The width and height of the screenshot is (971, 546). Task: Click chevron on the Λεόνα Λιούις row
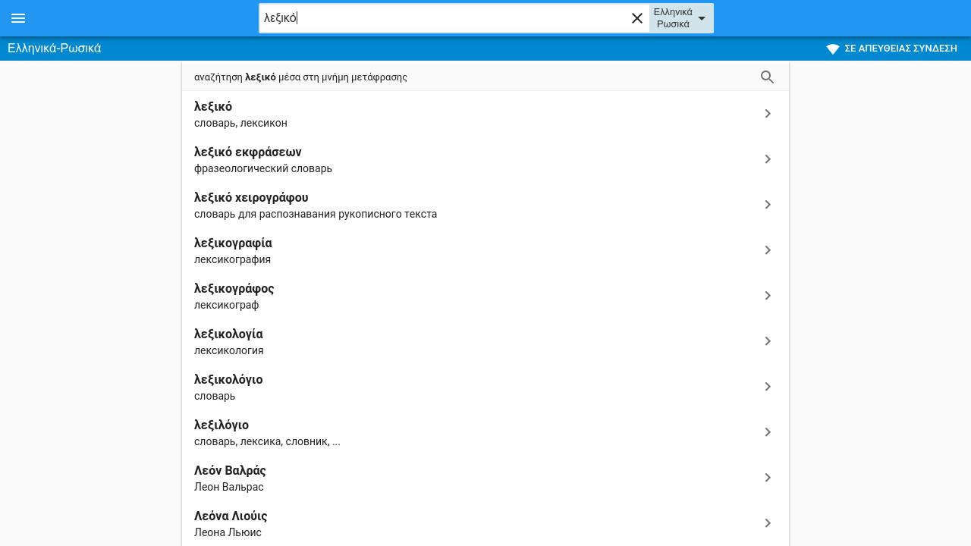point(768,523)
